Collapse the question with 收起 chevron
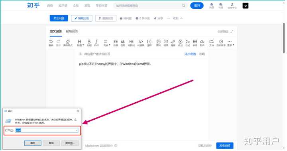Image resolution: width=287 pixels, height=151 pixels. tap(177, 18)
